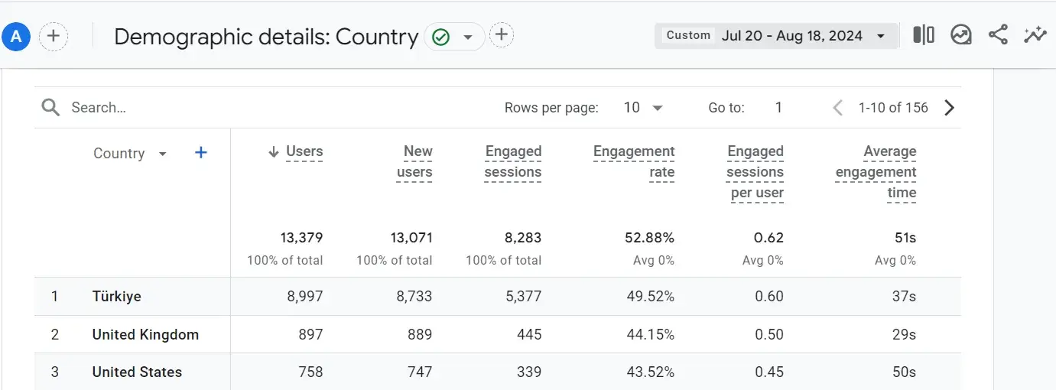Sort by Engaged sessions column header
This screenshot has width=1056, height=390.
pos(513,162)
